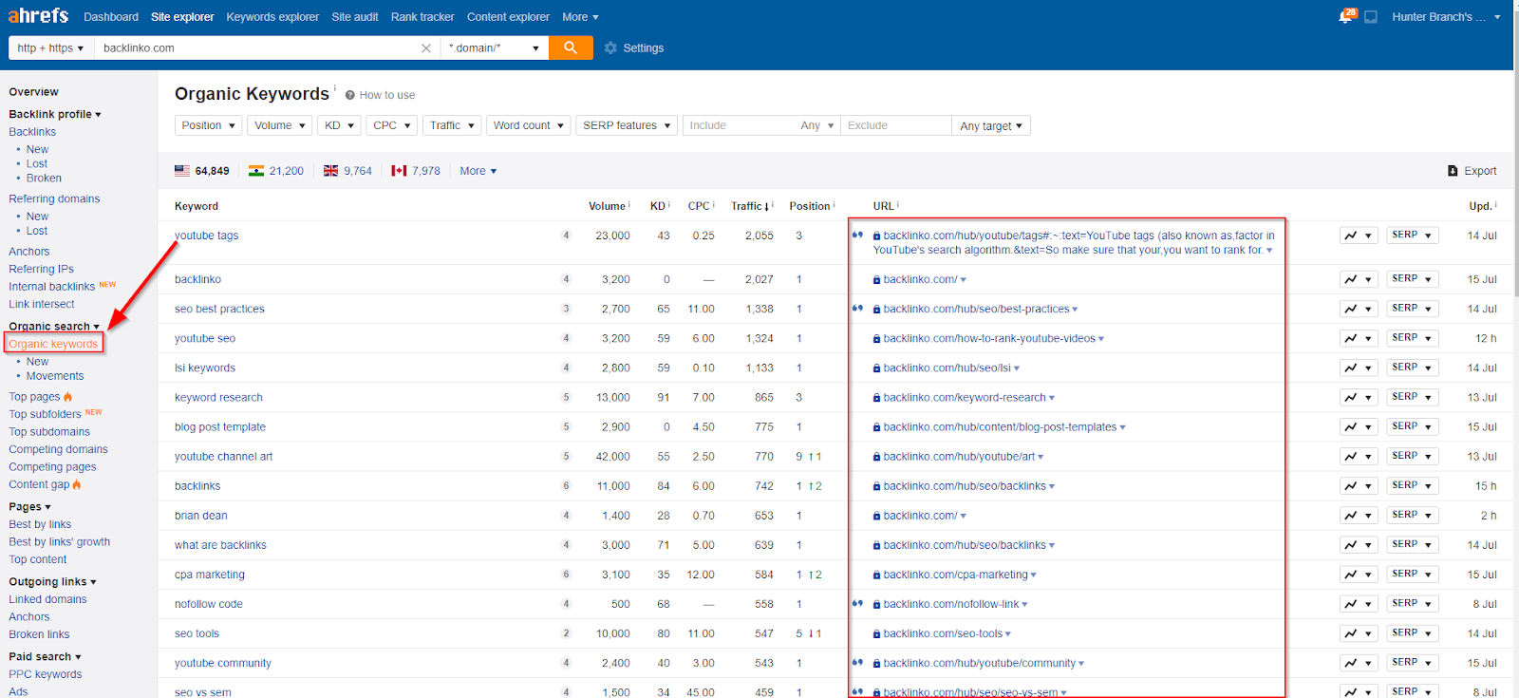This screenshot has height=698, width=1519.
Task: Collapse the Outgoing links sidebar section
Action: (x=52, y=581)
